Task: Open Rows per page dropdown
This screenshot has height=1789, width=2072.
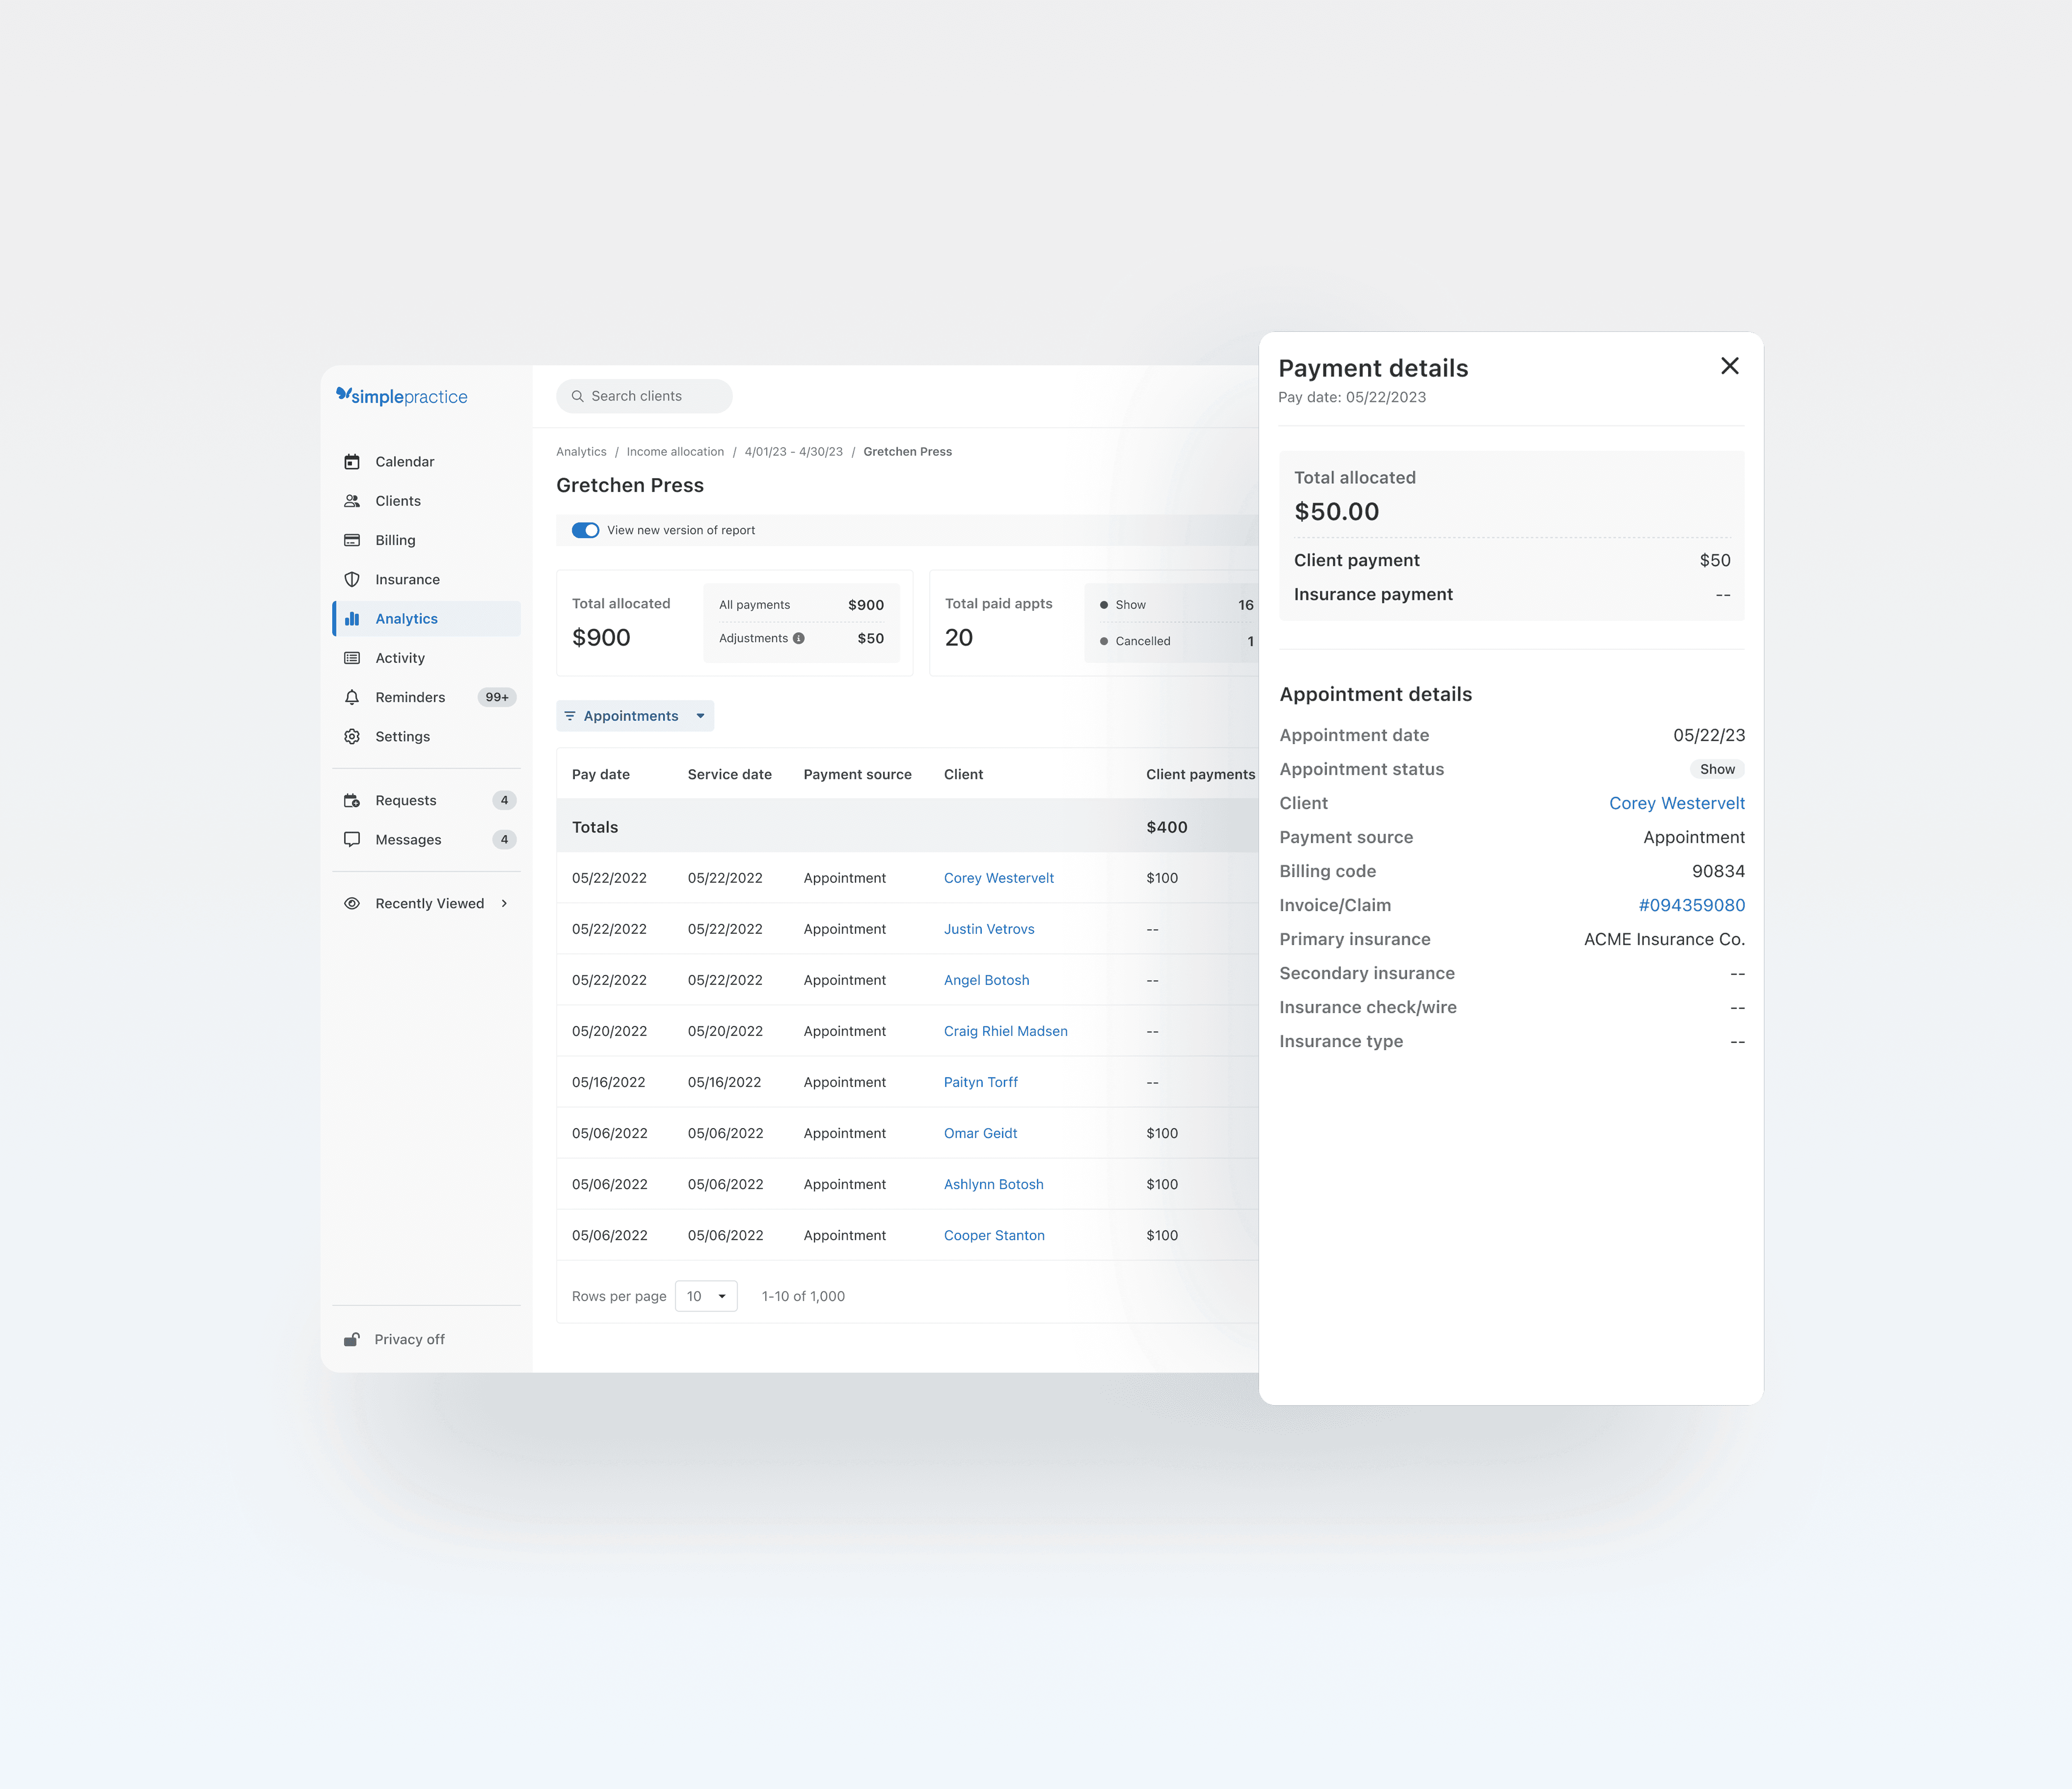Action: tap(706, 1296)
